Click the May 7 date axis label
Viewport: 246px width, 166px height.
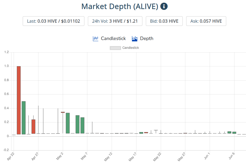[84, 156]
